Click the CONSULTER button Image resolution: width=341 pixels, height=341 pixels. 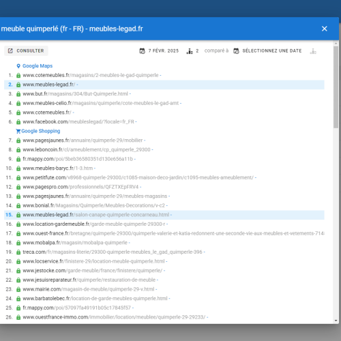[26, 50]
